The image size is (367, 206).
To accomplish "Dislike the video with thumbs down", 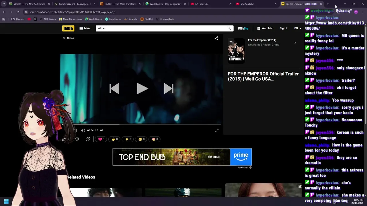I will point(77,139).
